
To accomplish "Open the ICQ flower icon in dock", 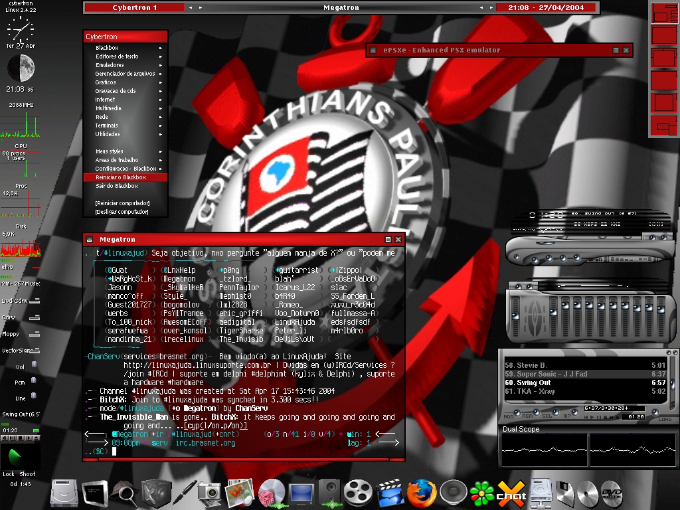I will click(482, 493).
